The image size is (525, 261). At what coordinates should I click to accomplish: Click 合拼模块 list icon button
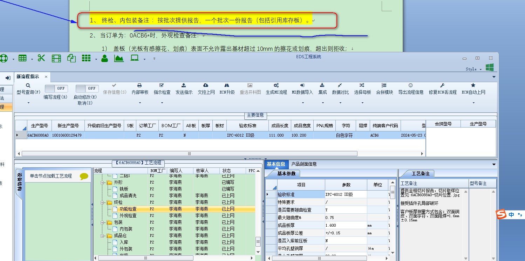point(384,89)
